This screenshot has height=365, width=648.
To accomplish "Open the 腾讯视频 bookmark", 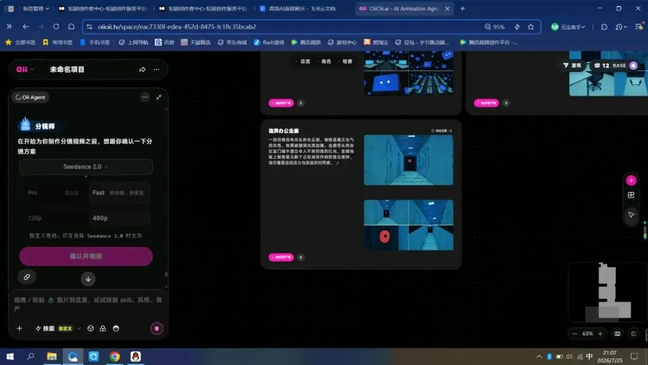I will [x=306, y=42].
